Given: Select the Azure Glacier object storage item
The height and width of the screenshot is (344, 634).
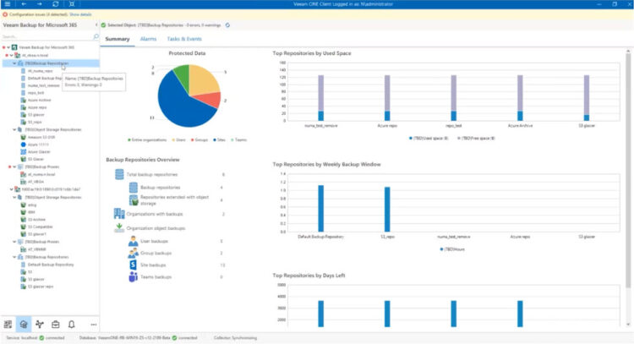Looking at the screenshot, I should 39,151.
